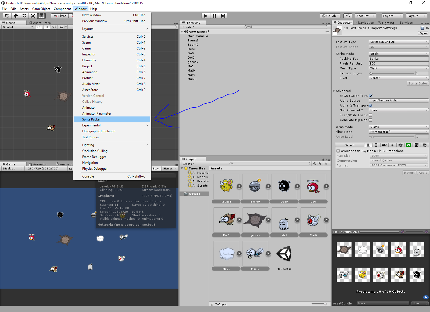Click the Android platform icon in import settings
Viewport: 430px width, 312px height.
(x=392, y=145)
